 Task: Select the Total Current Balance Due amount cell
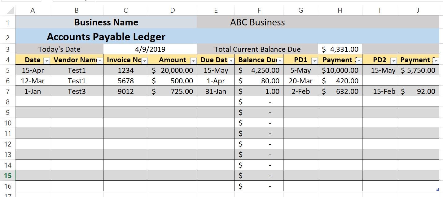coord(340,49)
